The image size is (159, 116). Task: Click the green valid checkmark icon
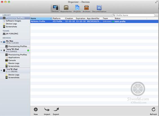click(113, 22)
